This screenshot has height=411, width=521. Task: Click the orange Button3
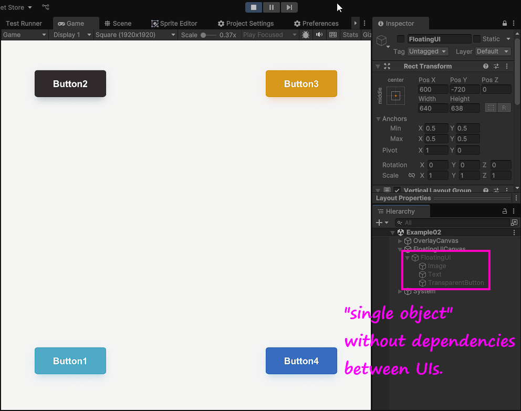tap(301, 83)
